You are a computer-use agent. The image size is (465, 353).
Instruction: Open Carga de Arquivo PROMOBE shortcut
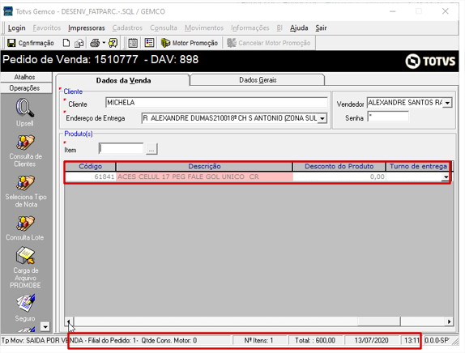pos(25,268)
